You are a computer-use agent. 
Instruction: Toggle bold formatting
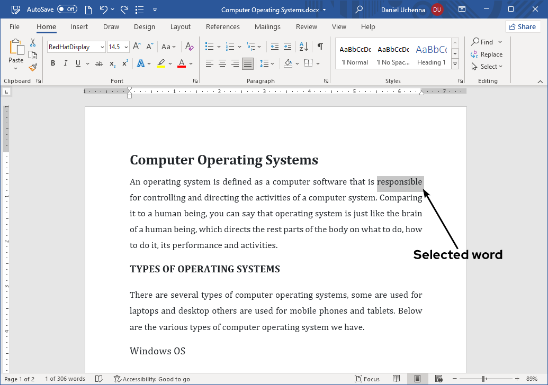tap(53, 63)
